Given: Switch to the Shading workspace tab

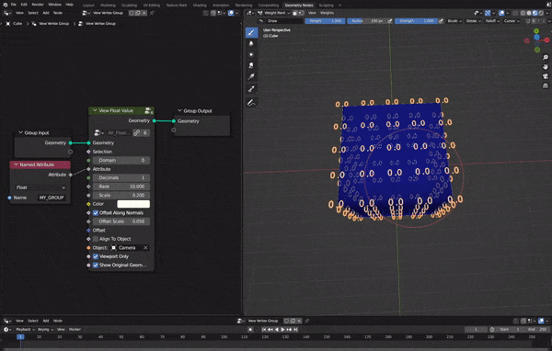Looking at the screenshot, I should 200,5.
